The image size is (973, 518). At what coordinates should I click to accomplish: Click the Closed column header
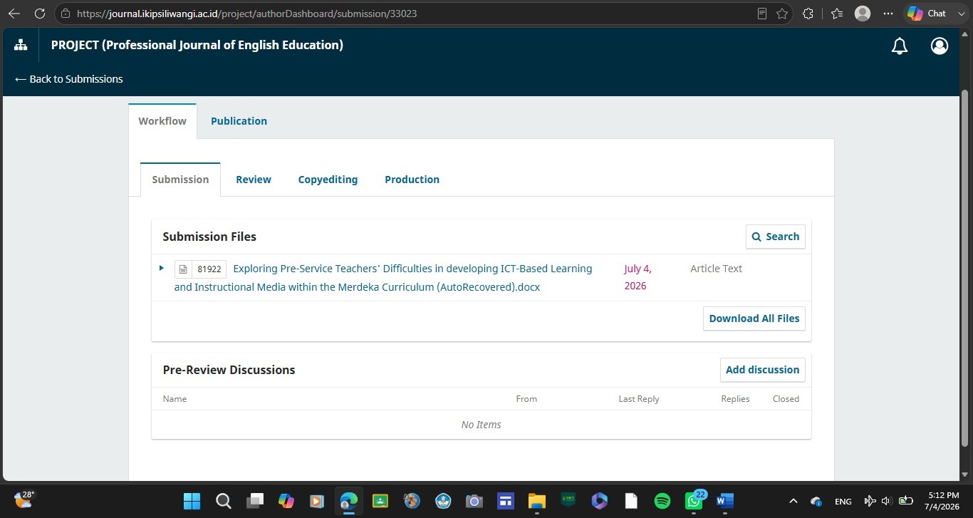786,399
